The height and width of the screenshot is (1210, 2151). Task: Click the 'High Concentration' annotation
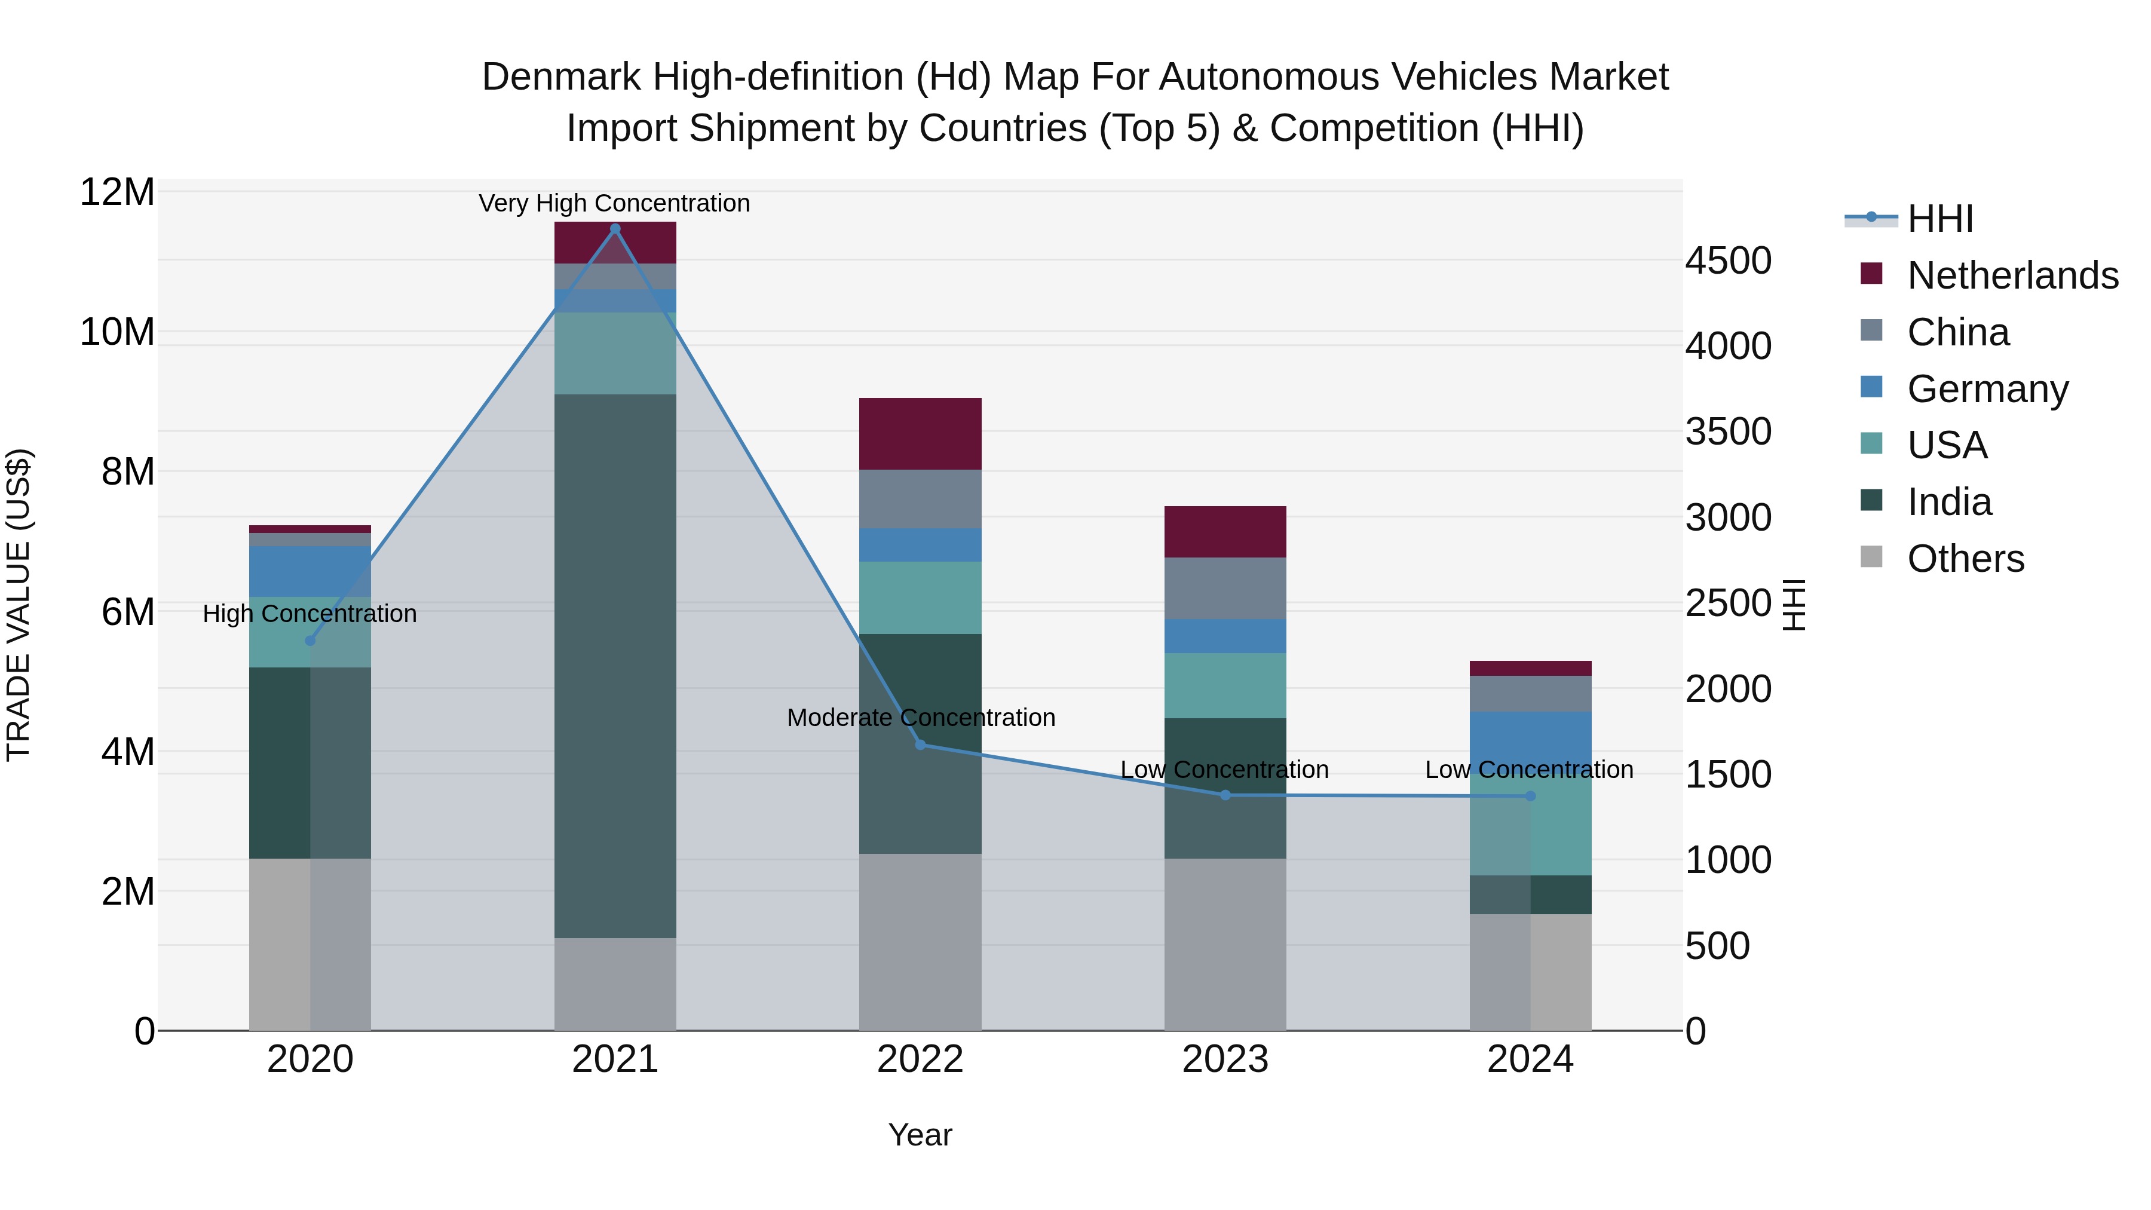[310, 614]
